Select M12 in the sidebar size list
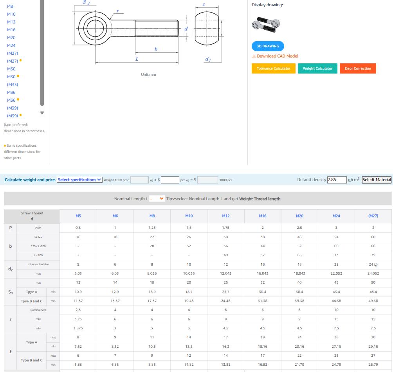Viewport: 393px width, 372px height. tap(11, 22)
